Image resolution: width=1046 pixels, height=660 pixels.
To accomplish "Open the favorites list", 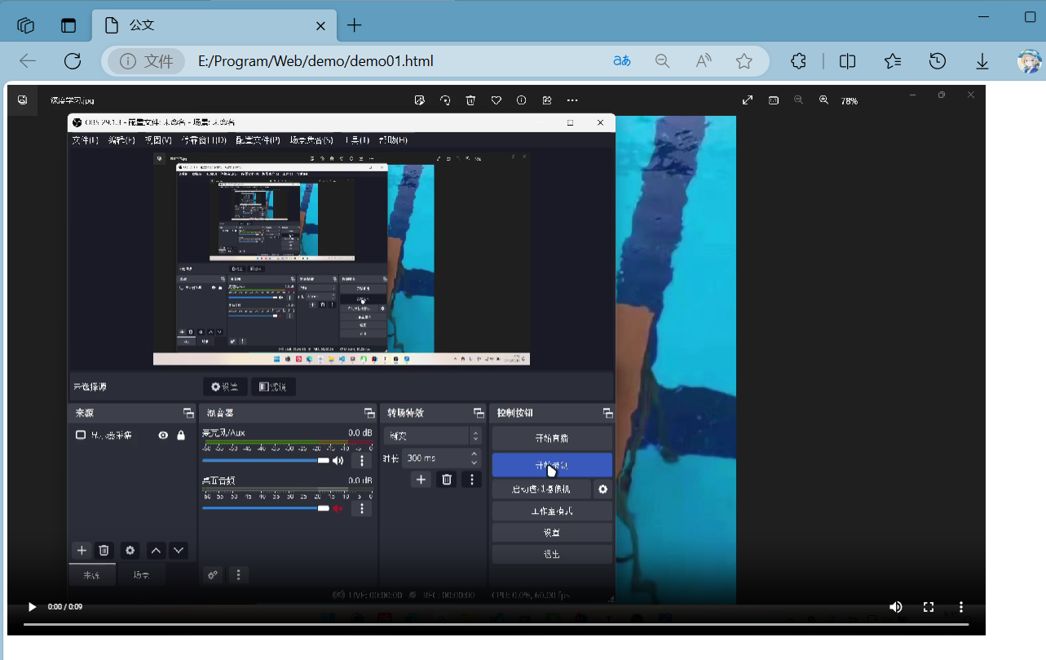I will pos(893,61).
